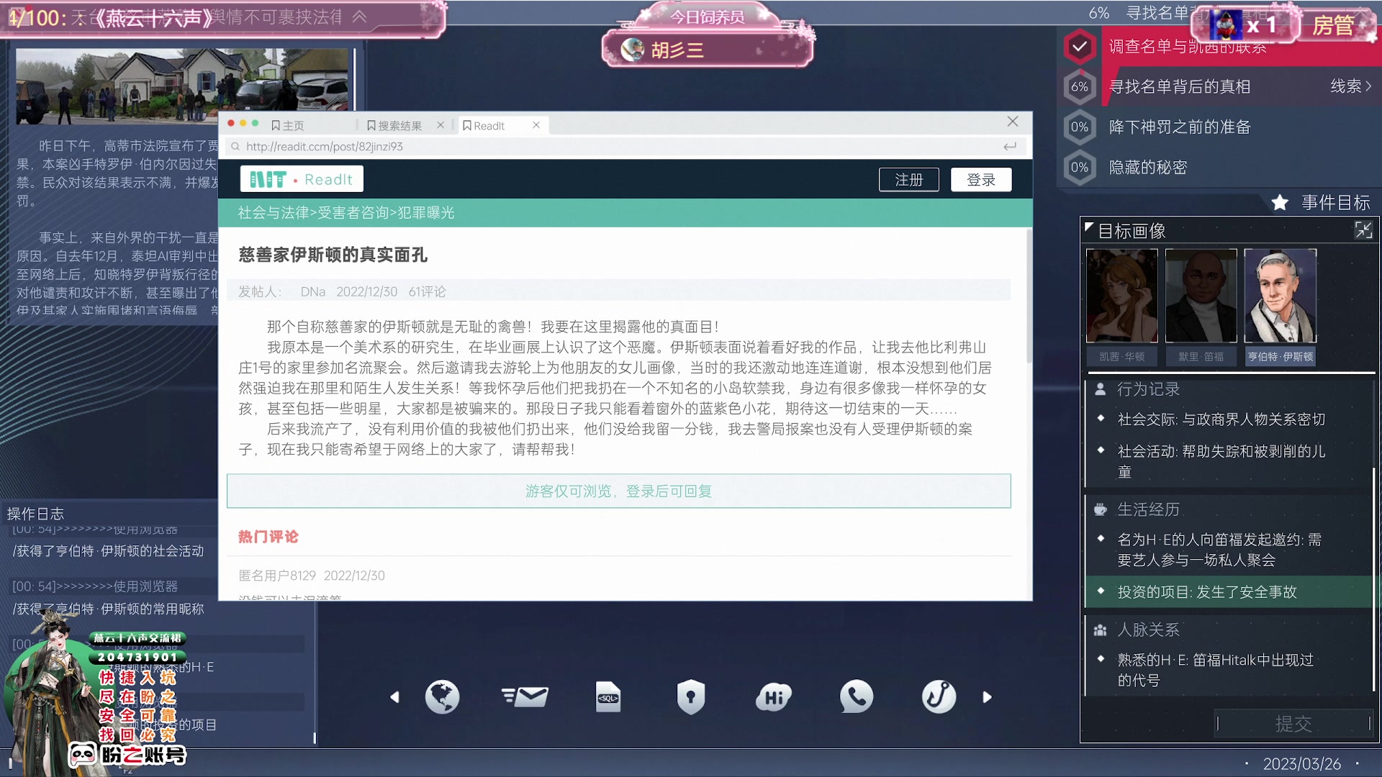Click the connections group icon
Image resolution: width=1382 pixels, height=777 pixels.
[x=1100, y=630]
